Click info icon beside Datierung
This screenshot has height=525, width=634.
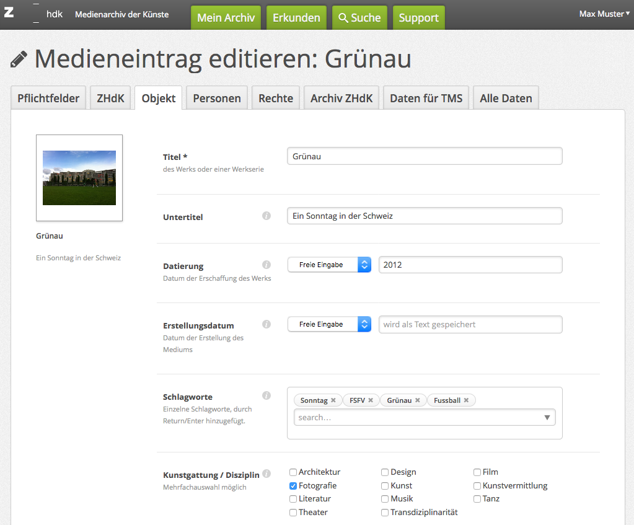pos(266,265)
